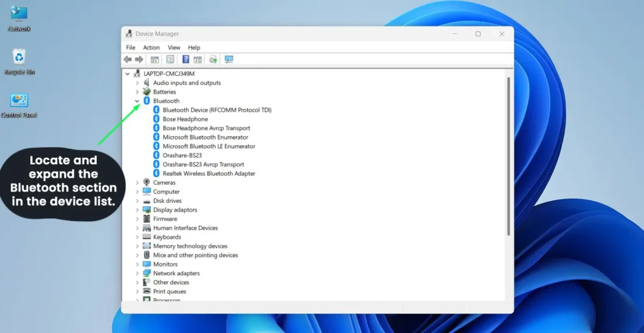This screenshot has width=644, height=333.
Task: Select the Recycle Bin desktop icon
Action: click(x=19, y=62)
